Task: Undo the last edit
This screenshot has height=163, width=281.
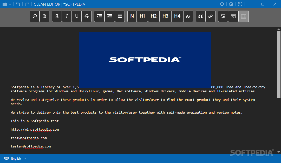Action: [x=18, y=4]
